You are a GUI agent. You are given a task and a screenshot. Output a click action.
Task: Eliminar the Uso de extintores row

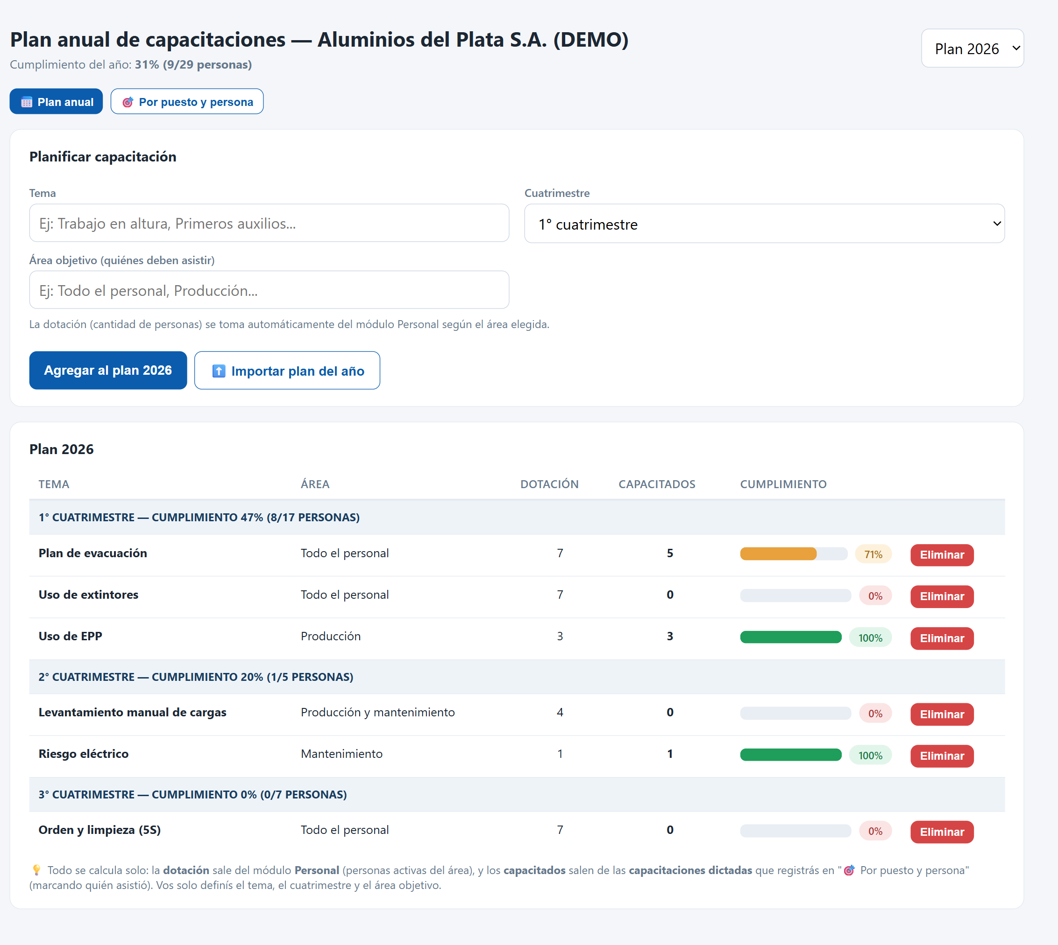pos(942,596)
